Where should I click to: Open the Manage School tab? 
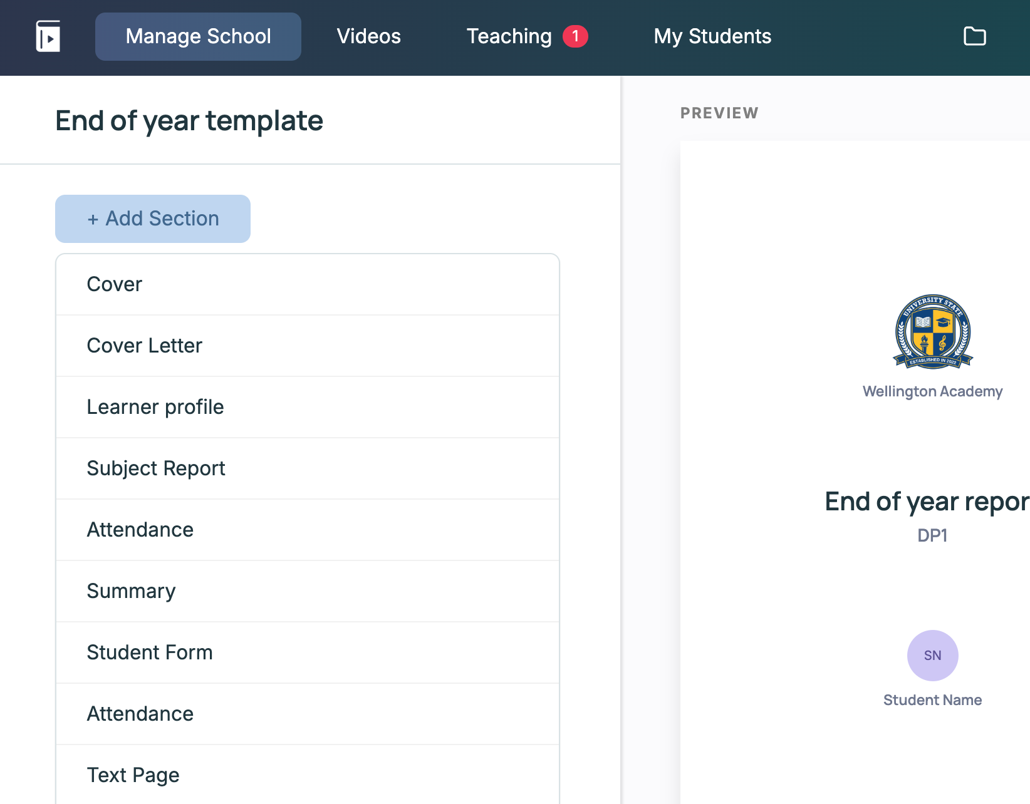click(198, 36)
